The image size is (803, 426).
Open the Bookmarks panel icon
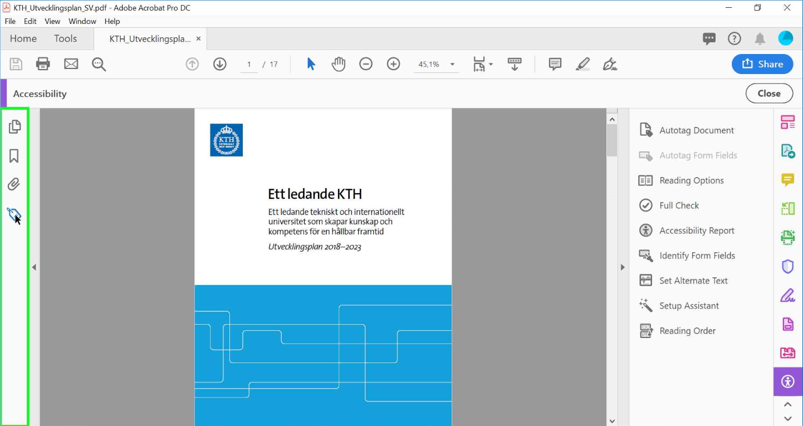point(14,156)
